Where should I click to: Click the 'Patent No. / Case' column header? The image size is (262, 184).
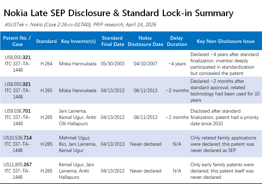click(17, 41)
